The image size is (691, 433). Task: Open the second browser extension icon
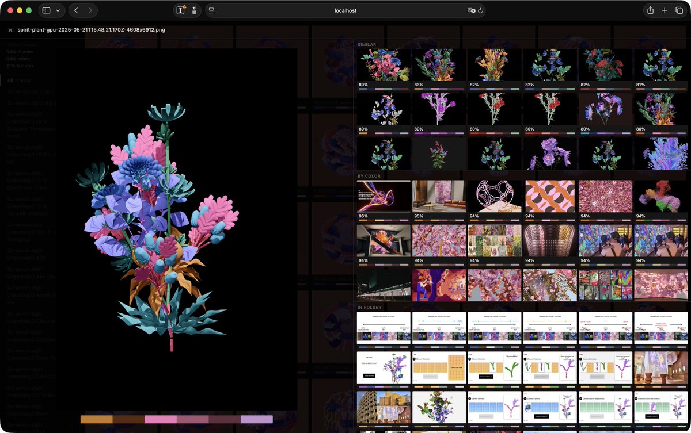(x=194, y=10)
